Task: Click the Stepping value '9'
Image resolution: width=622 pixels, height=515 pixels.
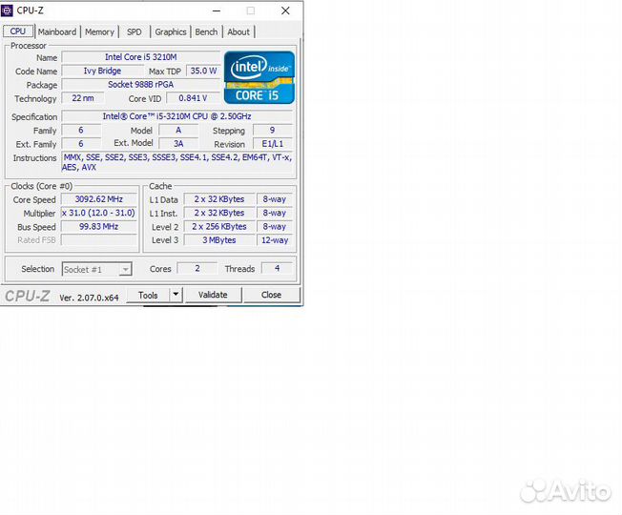Action: pyautogui.click(x=273, y=130)
